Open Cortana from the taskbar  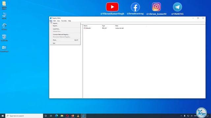tap(45, 116)
